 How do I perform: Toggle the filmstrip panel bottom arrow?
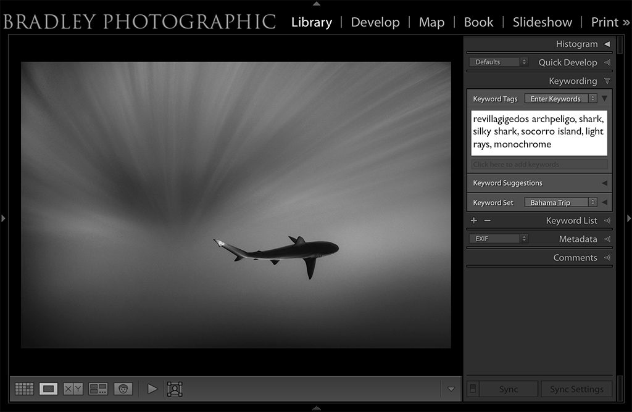(x=317, y=408)
